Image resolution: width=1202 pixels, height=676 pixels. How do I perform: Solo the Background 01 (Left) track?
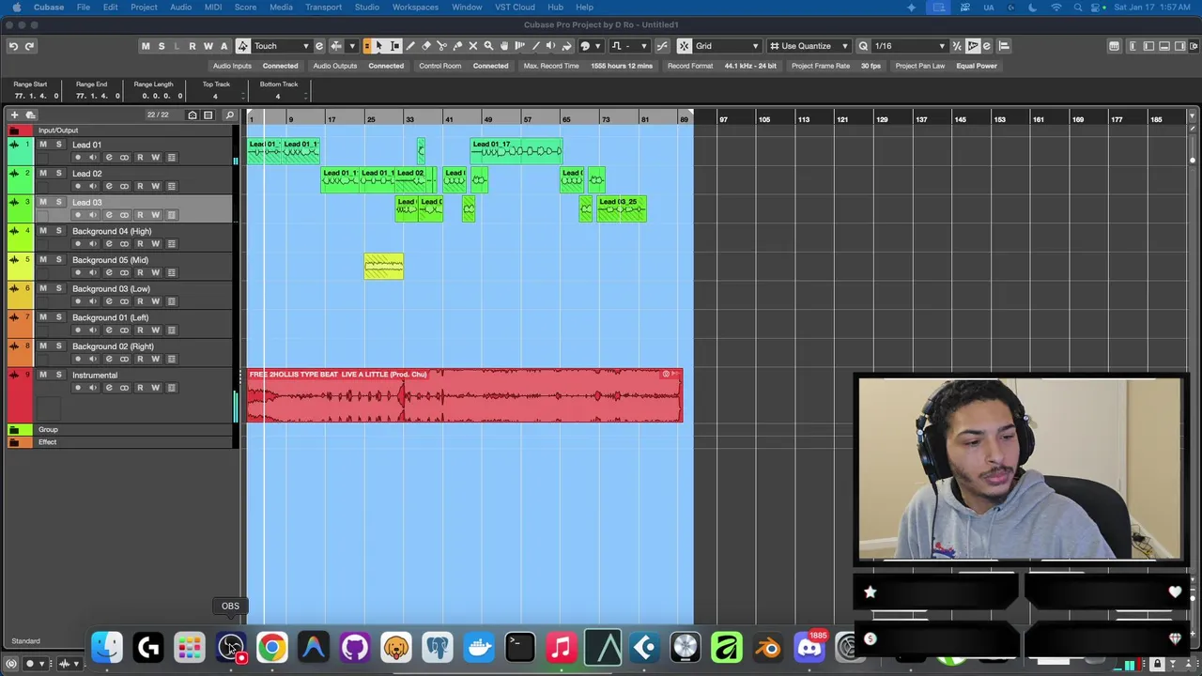tap(58, 317)
